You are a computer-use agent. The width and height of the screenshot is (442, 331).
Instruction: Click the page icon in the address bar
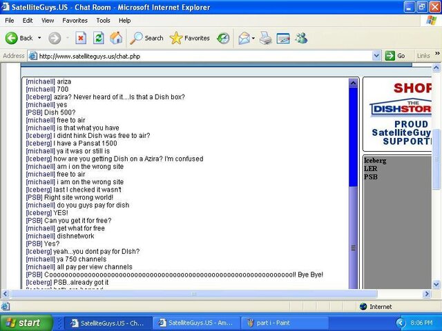click(33, 56)
